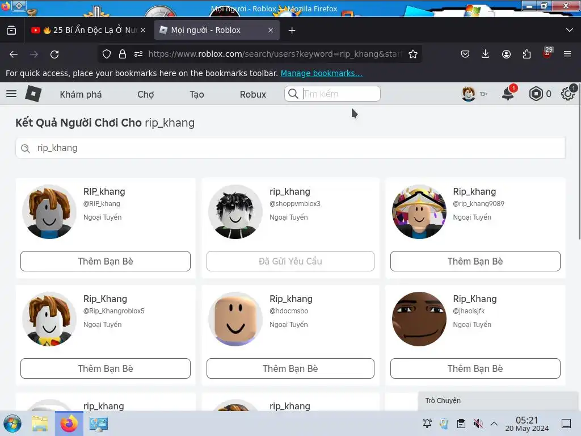Open site permissions icon in address bar
The width and height of the screenshot is (581, 436).
(x=138, y=54)
